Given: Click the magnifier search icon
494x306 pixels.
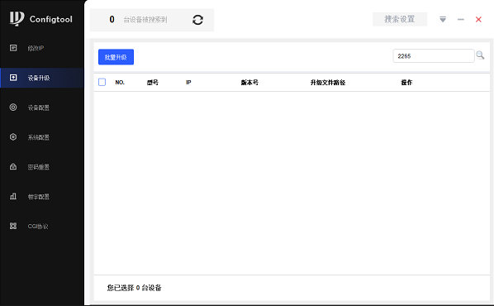Looking at the screenshot, I should (480, 55).
